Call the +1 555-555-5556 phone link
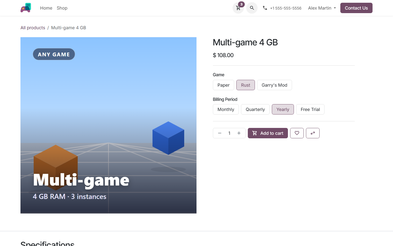Screen dimensions: 393x246 286,8
